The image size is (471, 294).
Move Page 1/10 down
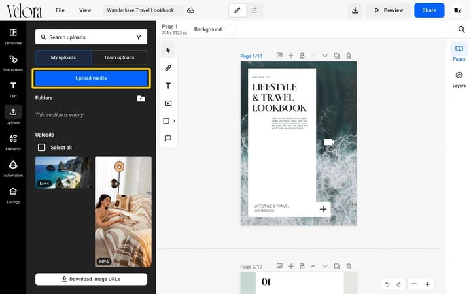coord(324,56)
